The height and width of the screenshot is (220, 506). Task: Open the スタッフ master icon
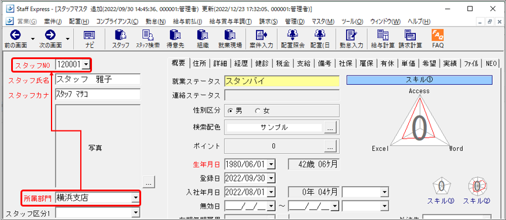[x=121, y=39]
